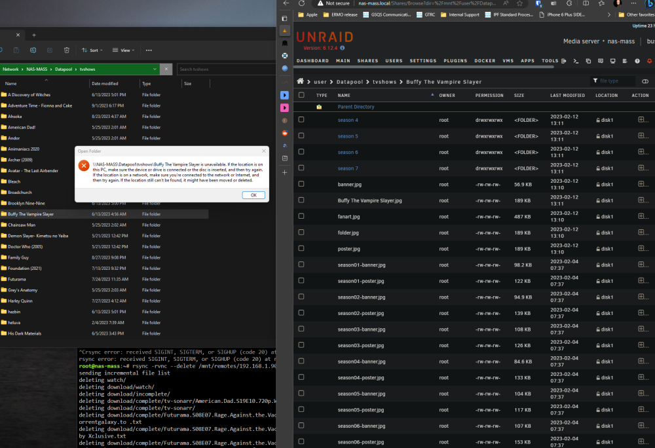Click the Search tvshows field
Image resolution: width=655 pixels, height=448 pixels.
click(x=226, y=69)
